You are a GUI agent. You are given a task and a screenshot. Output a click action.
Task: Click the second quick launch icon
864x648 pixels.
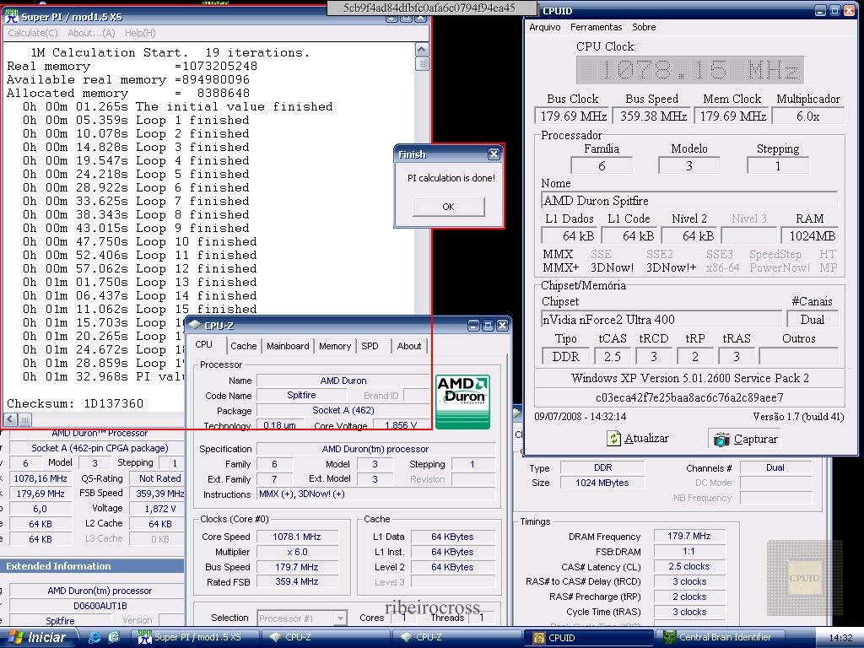114,638
